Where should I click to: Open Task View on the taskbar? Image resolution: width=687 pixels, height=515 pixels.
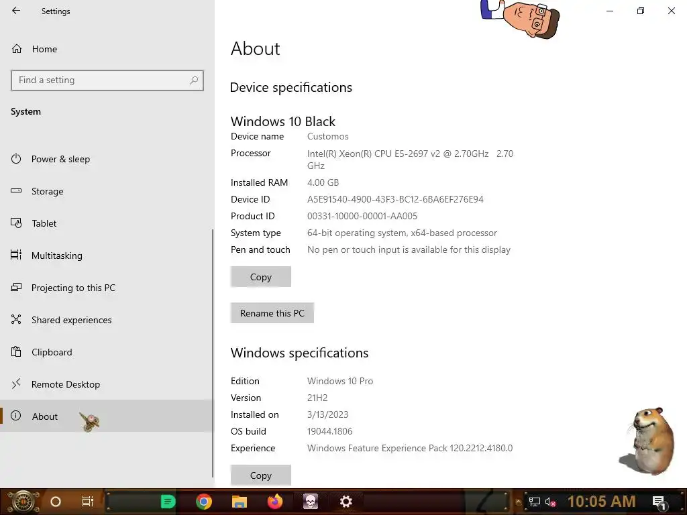tap(88, 502)
